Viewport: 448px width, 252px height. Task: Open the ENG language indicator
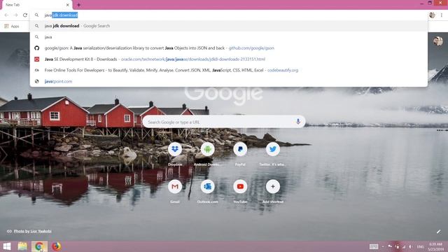click(x=420, y=247)
